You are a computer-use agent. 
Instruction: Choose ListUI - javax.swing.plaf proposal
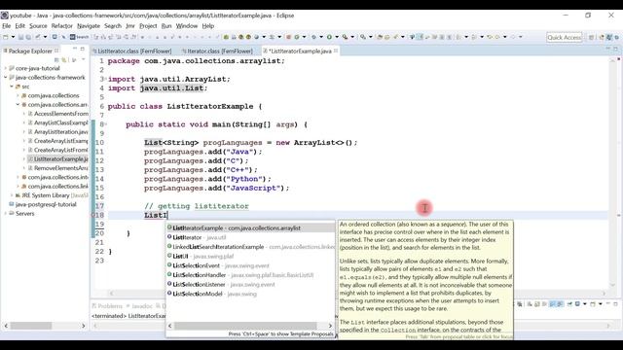coord(251,257)
